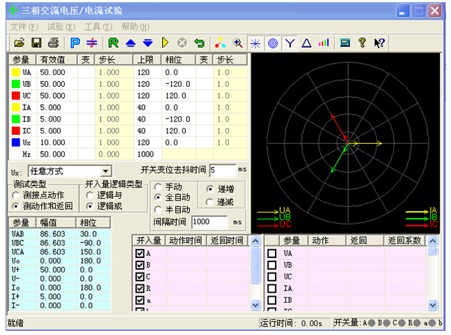Click the 间隔时间 input field

tap(209, 222)
